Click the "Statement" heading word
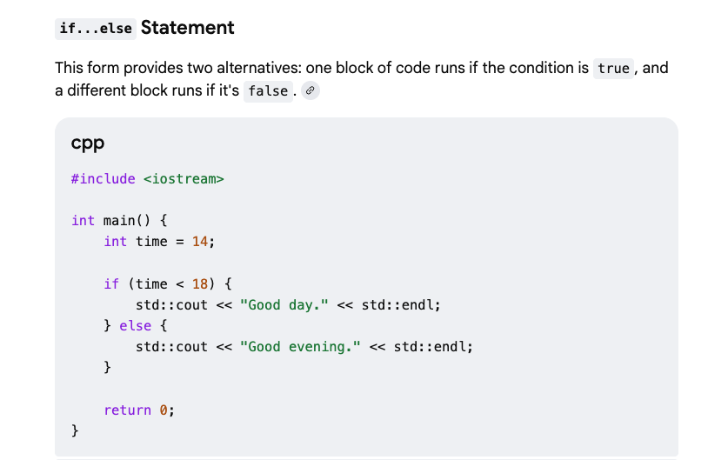708x460 pixels. pyautogui.click(x=187, y=28)
